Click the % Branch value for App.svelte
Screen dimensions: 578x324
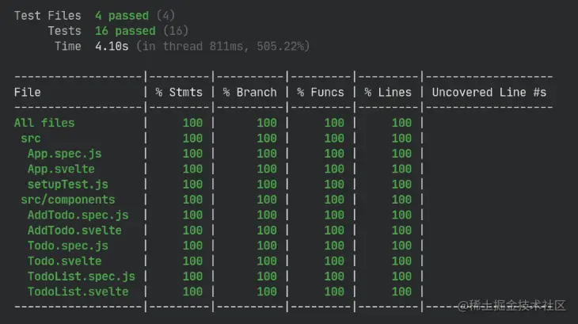click(267, 169)
